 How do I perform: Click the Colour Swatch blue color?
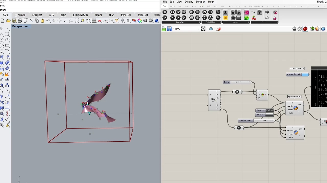(305, 74)
